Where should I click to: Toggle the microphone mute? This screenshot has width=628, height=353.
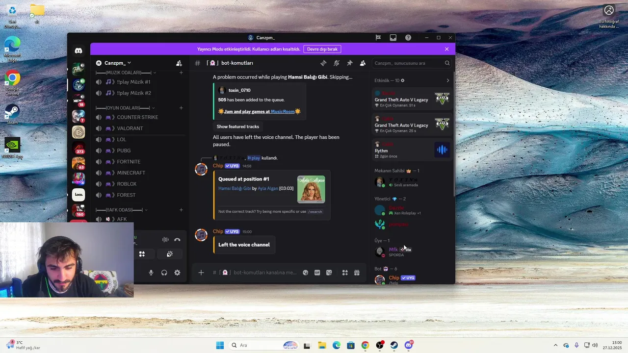pyautogui.click(x=151, y=273)
